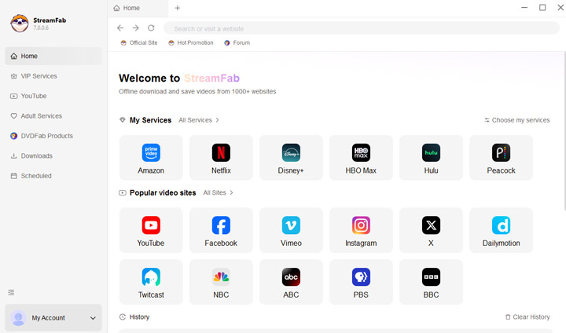Open the PBS site tile

(x=361, y=282)
